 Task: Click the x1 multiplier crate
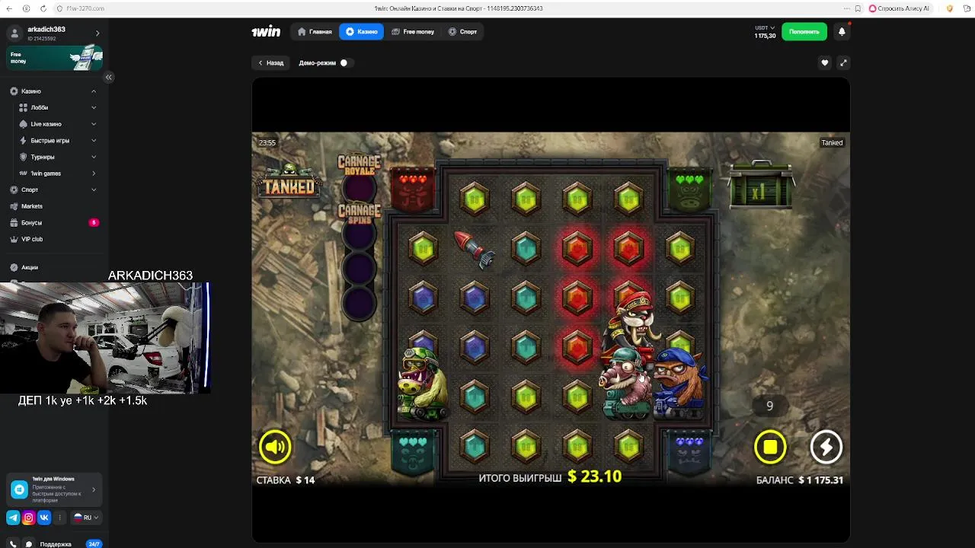tap(759, 186)
